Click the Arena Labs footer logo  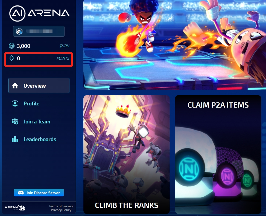(x=15, y=208)
